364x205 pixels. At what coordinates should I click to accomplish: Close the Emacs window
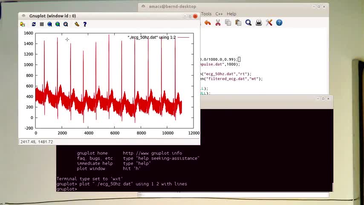click(324, 7)
